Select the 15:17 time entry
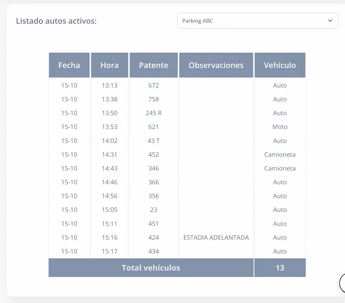 pos(109,251)
